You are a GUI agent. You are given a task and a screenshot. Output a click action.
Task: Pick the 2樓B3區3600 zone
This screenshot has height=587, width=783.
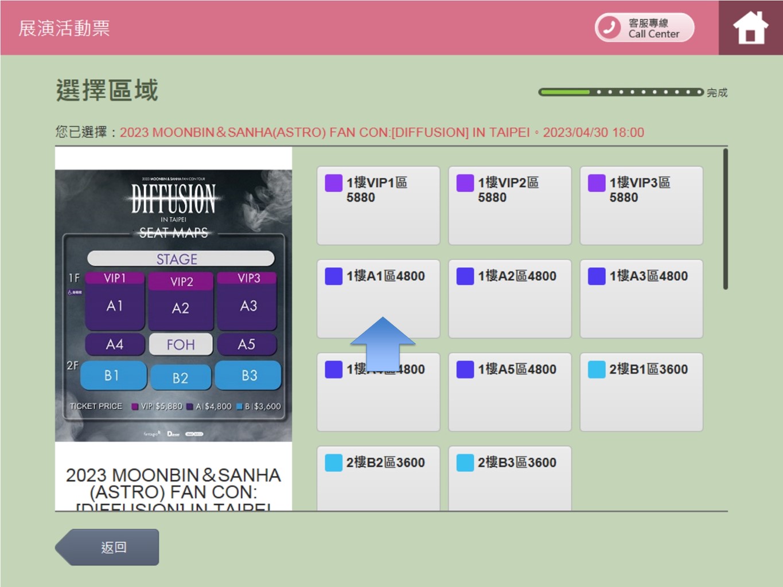510,479
